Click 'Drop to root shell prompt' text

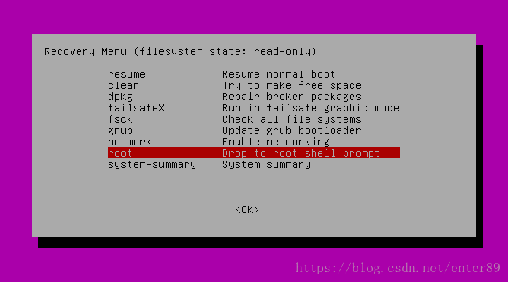[301, 153]
